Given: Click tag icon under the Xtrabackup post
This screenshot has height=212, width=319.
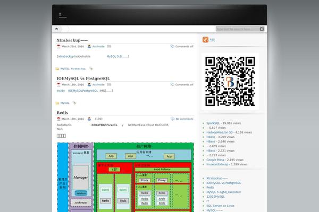Looking at the screenshot, I should (x=91, y=68).
